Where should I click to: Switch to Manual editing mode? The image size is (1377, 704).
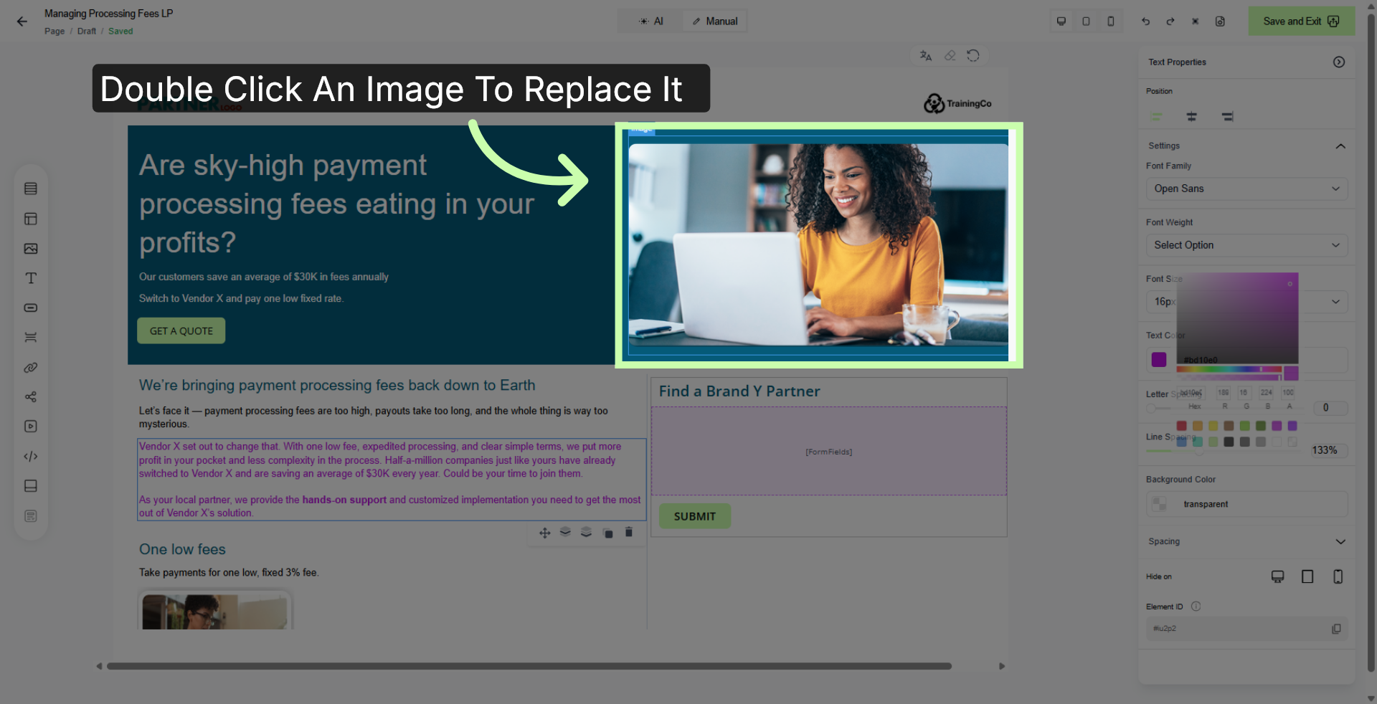(715, 22)
